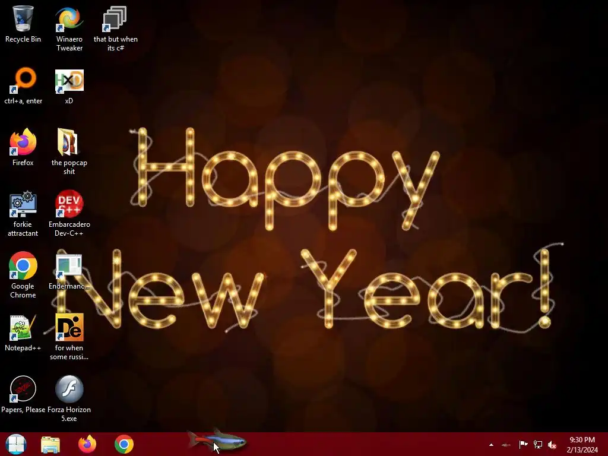Screen dimensions: 608x456
Task: Open File Explorer from the taskbar
Action: pos(50,444)
